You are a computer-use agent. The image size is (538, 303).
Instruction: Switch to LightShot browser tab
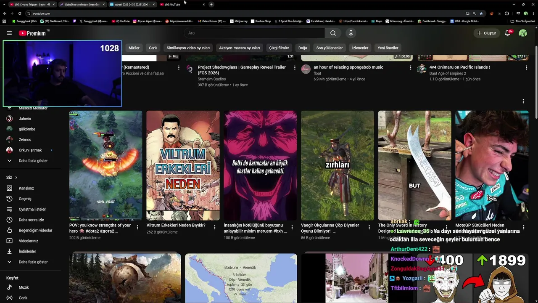pyautogui.click(x=82, y=4)
